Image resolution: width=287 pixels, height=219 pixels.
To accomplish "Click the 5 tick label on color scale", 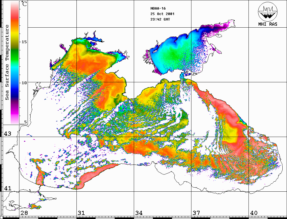I will [25, 122].
